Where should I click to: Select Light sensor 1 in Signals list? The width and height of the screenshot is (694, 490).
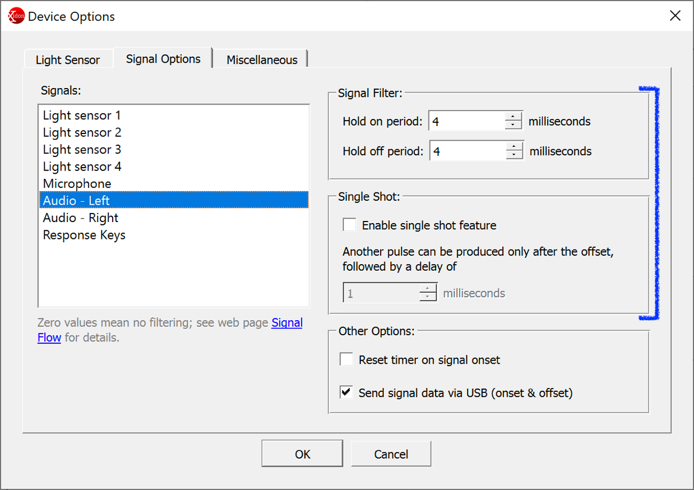click(82, 115)
